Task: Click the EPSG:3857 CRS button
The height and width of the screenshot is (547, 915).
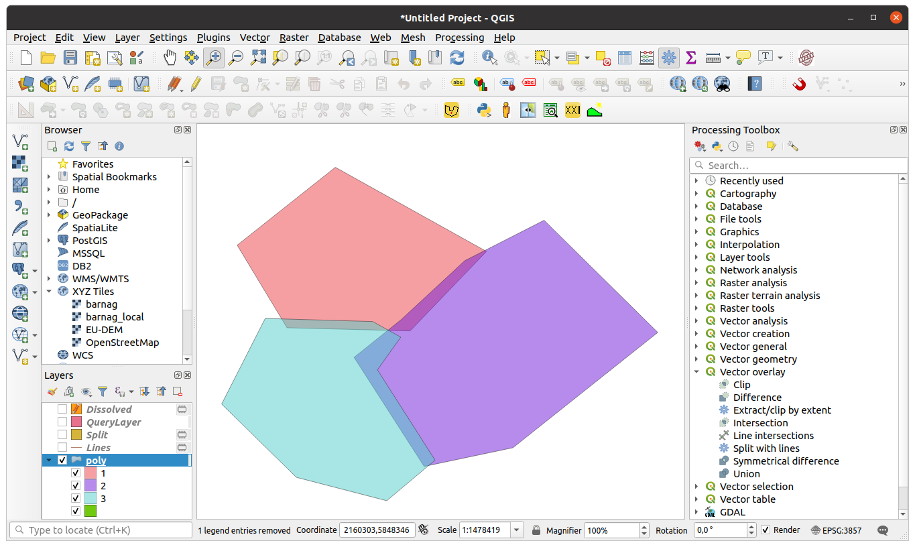Action: pos(836,530)
